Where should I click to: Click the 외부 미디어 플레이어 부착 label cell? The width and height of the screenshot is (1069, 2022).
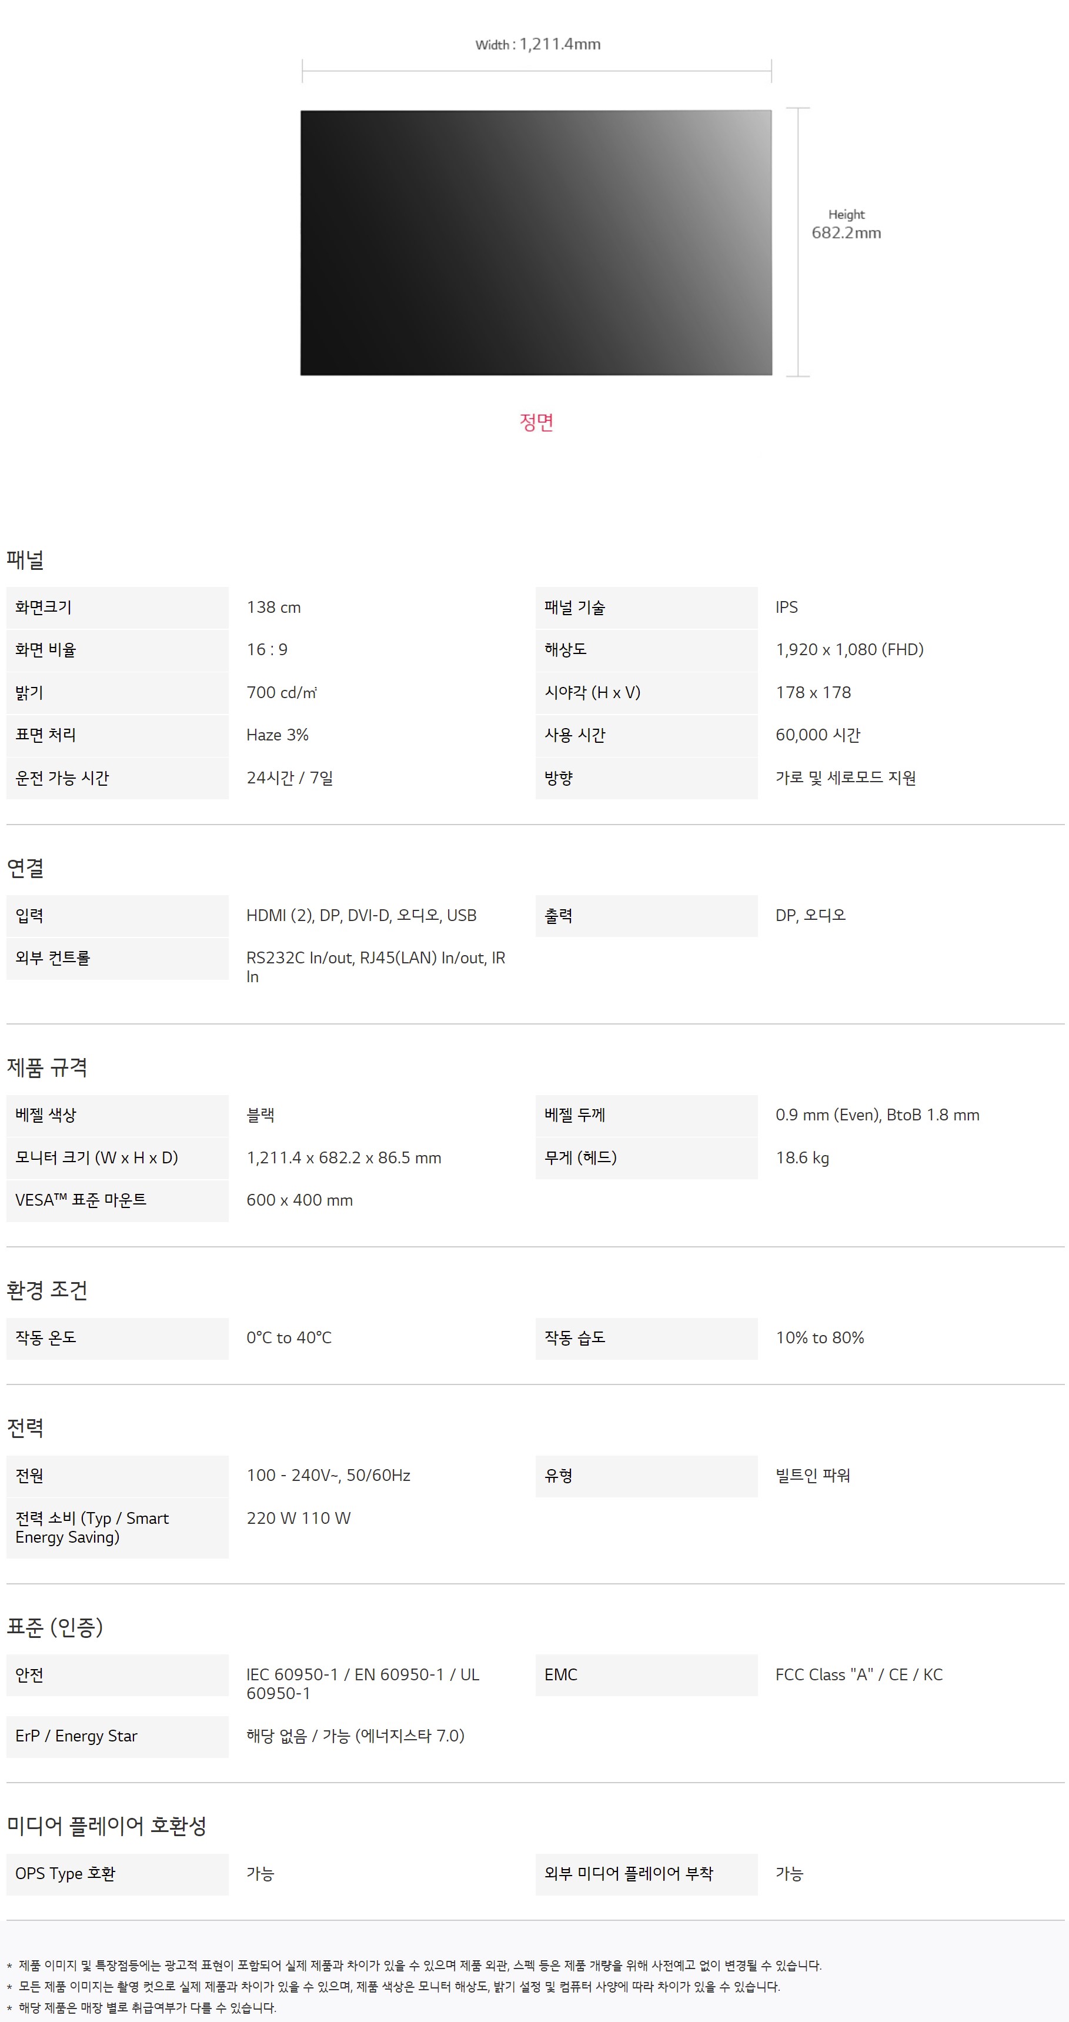coord(646,1874)
